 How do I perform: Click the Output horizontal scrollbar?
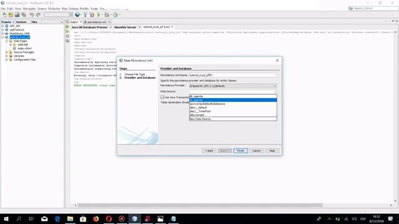pyautogui.click(x=200, y=205)
